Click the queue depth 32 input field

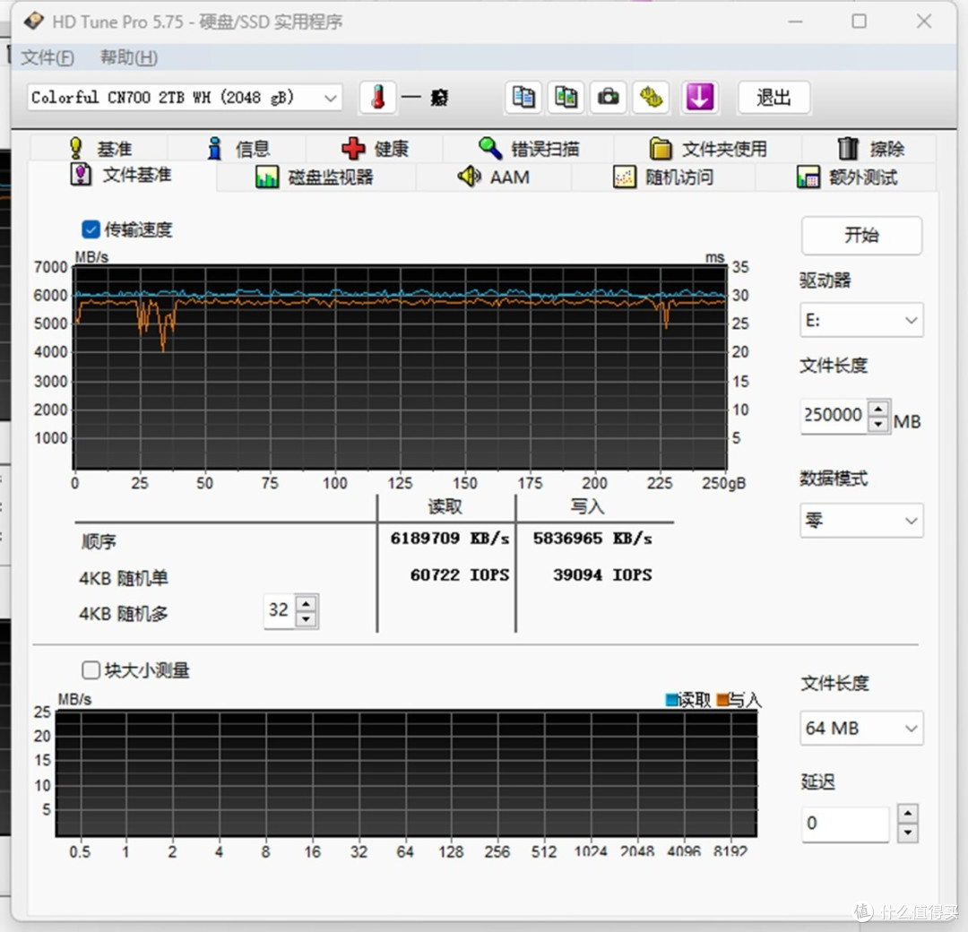tap(280, 610)
